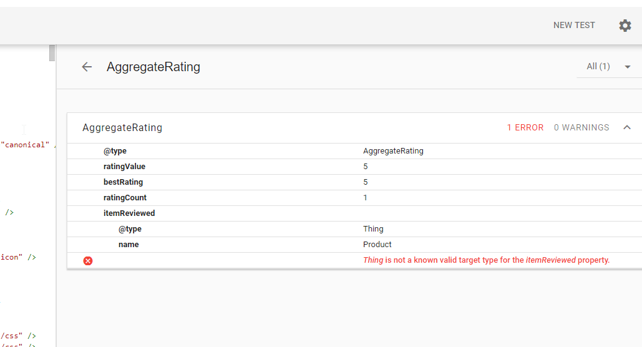Open the All (1) filter dropdown
This screenshot has width=642, height=347.
click(609, 67)
